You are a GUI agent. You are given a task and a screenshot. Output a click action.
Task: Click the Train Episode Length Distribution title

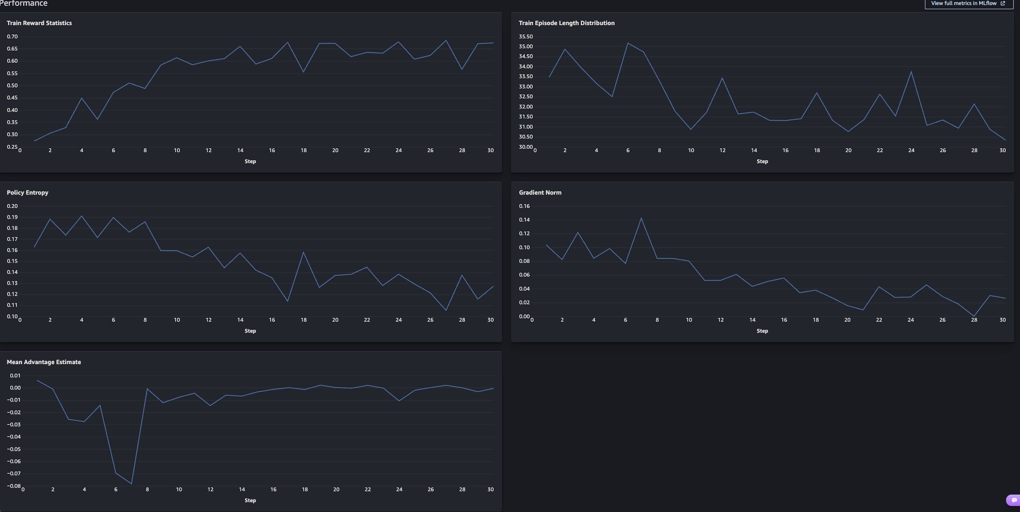coord(567,23)
